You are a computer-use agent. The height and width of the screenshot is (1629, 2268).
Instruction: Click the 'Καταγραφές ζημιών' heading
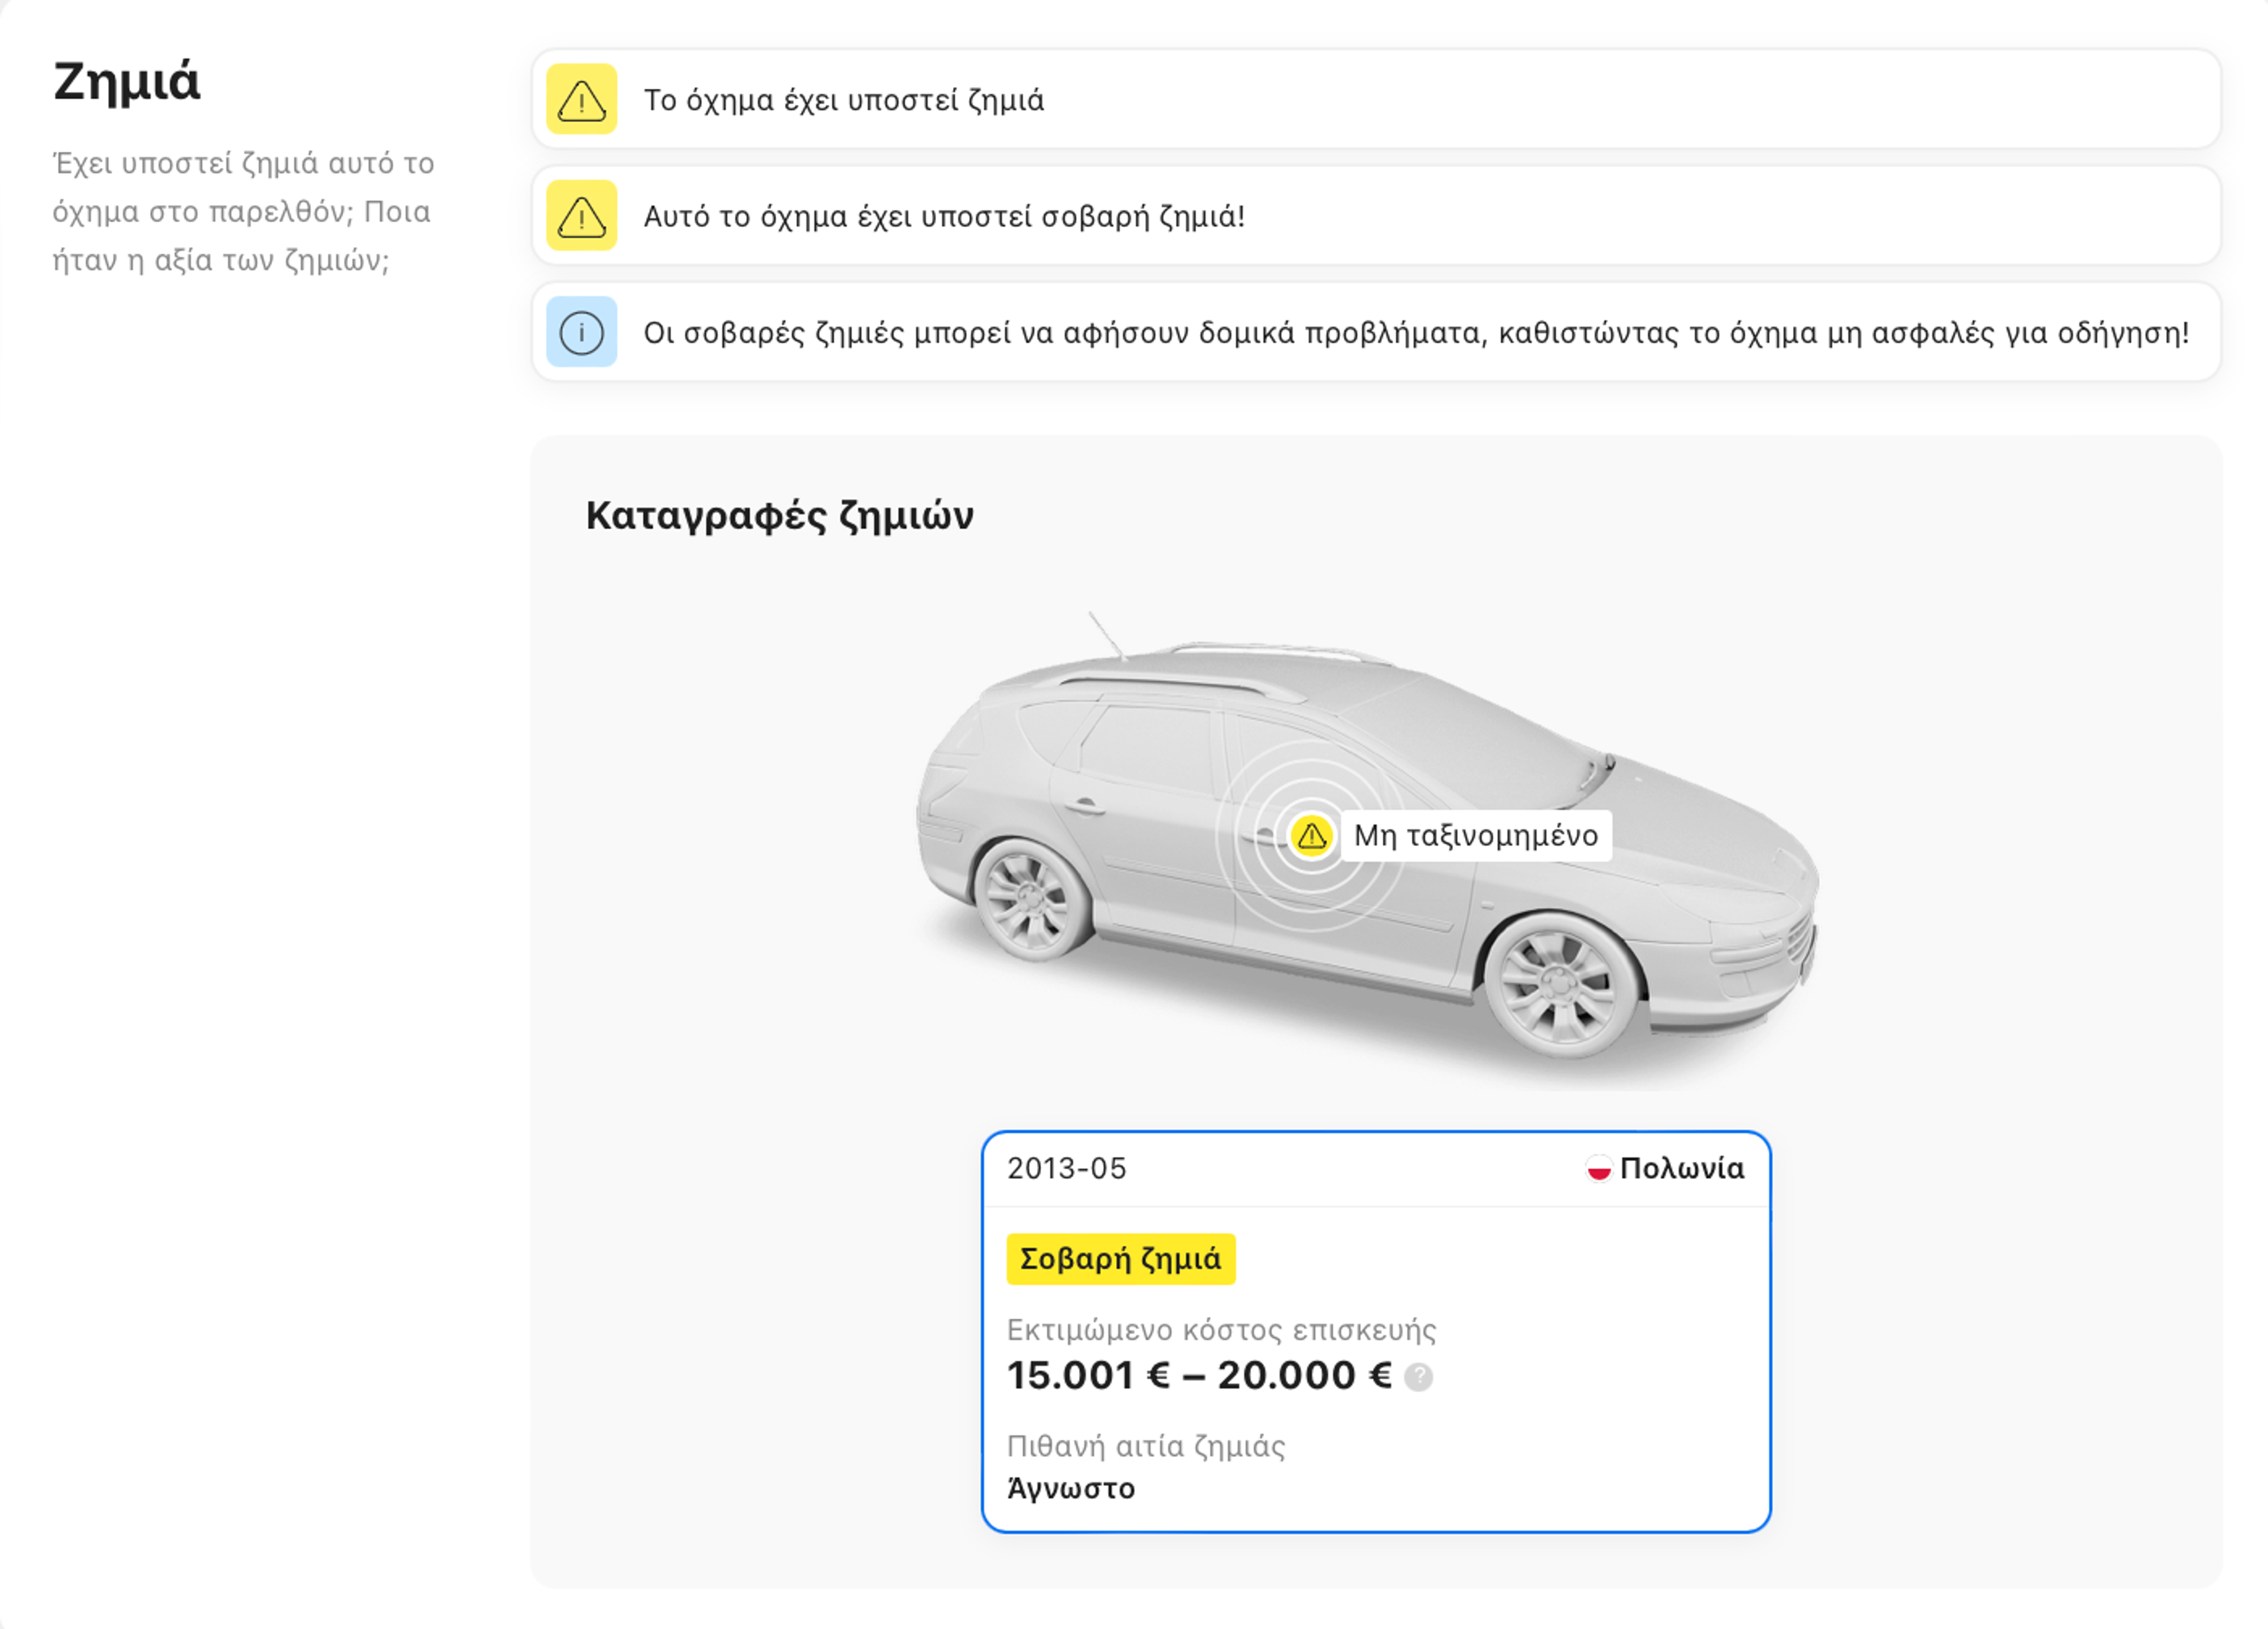(x=779, y=515)
